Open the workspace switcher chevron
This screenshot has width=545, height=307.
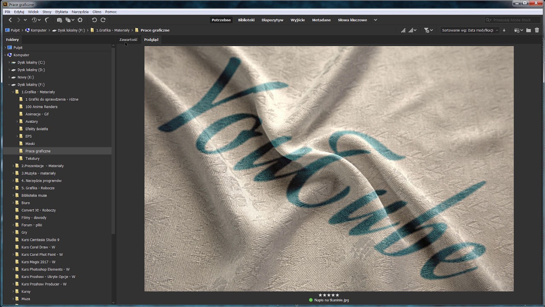pyautogui.click(x=375, y=20)
